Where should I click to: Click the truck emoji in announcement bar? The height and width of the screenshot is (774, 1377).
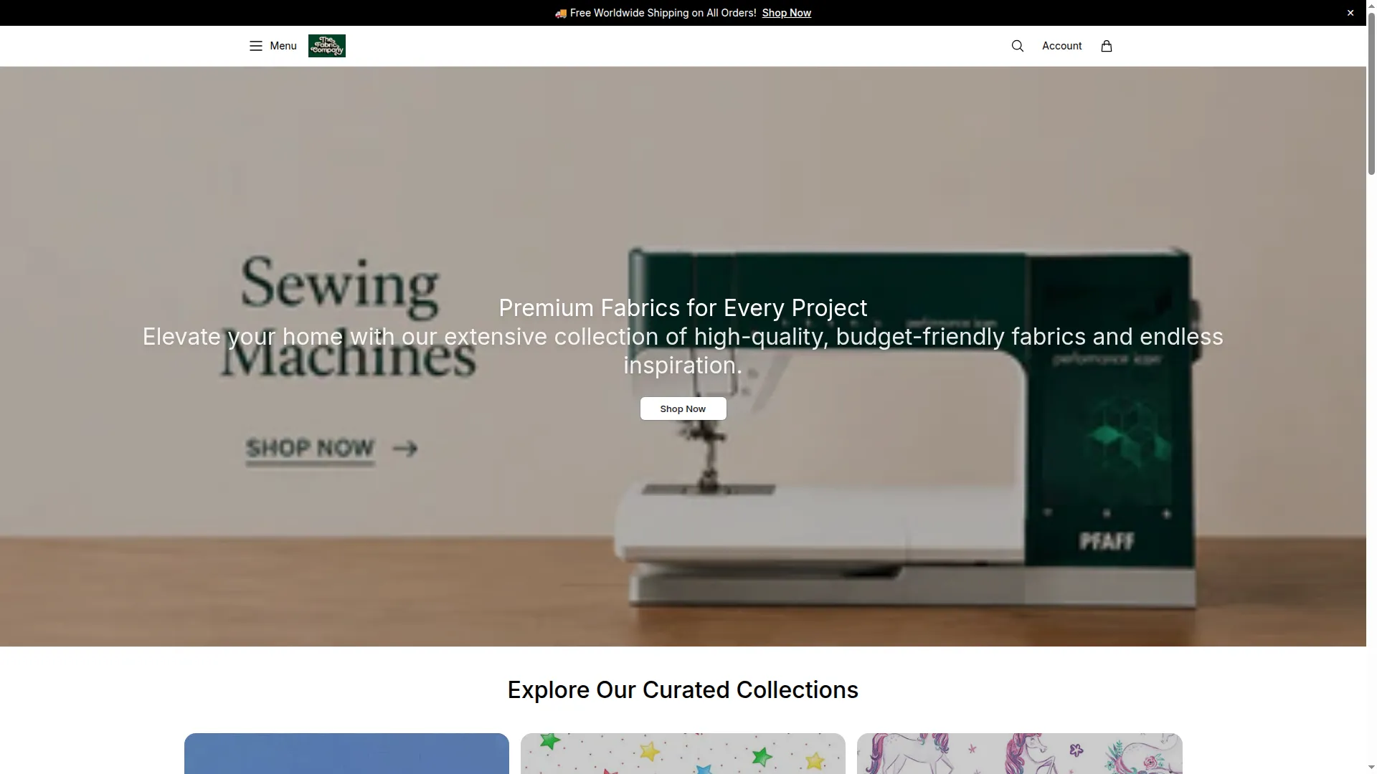561,13
